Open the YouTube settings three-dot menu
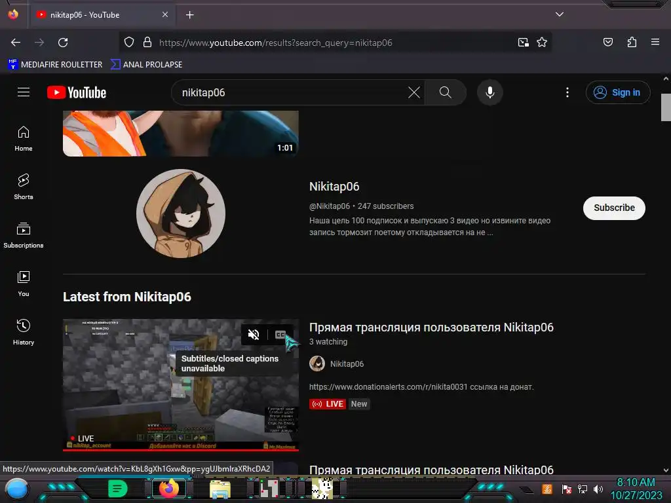This screenshot has height=503, width=671. click(x=567, y=92)
